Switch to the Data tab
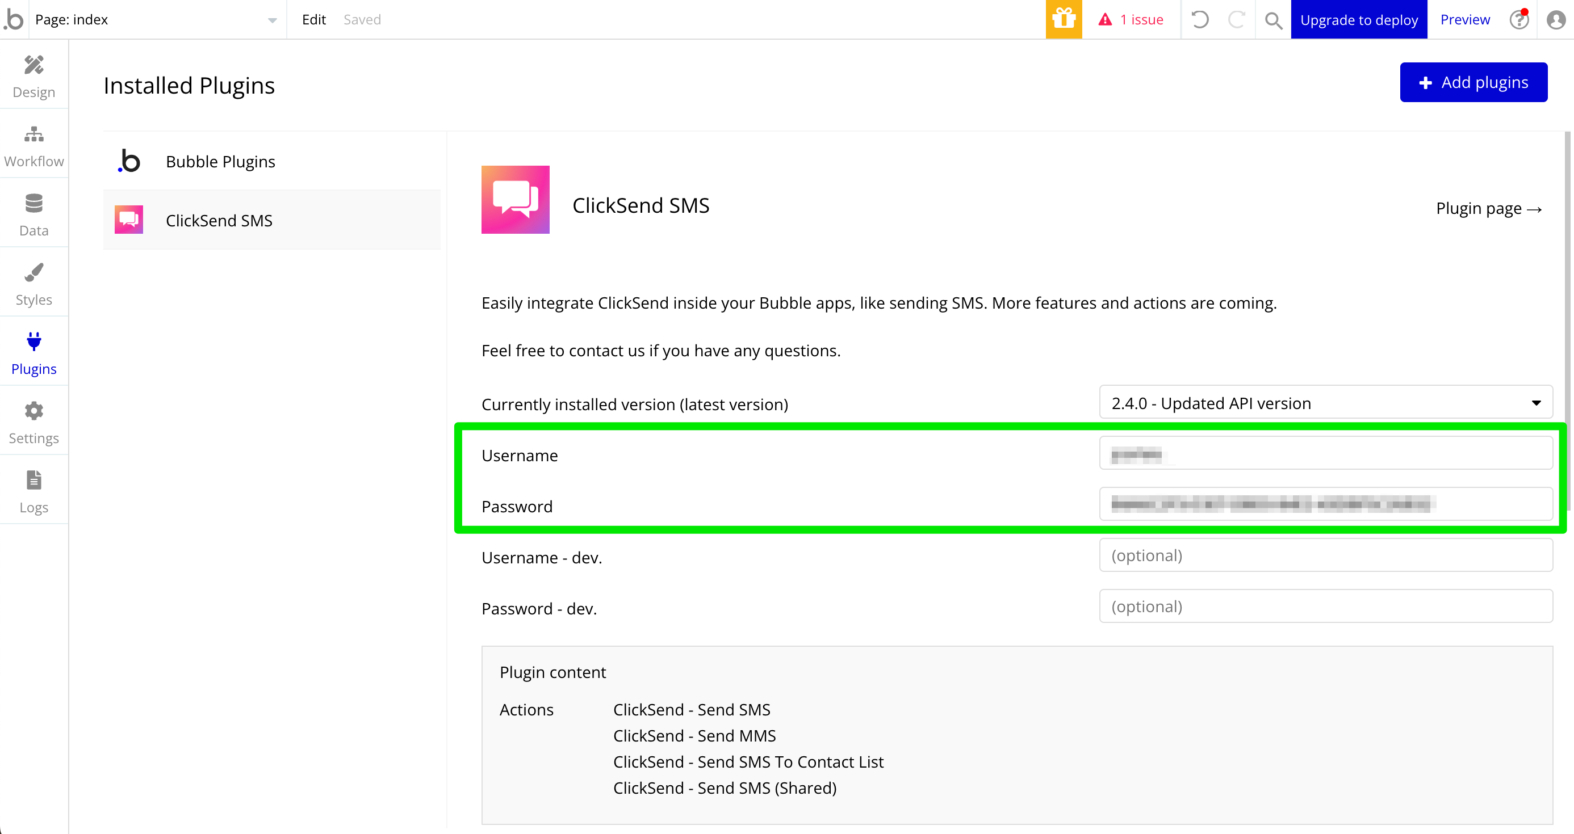This screenshot has width=1574, height=834. 34,214
